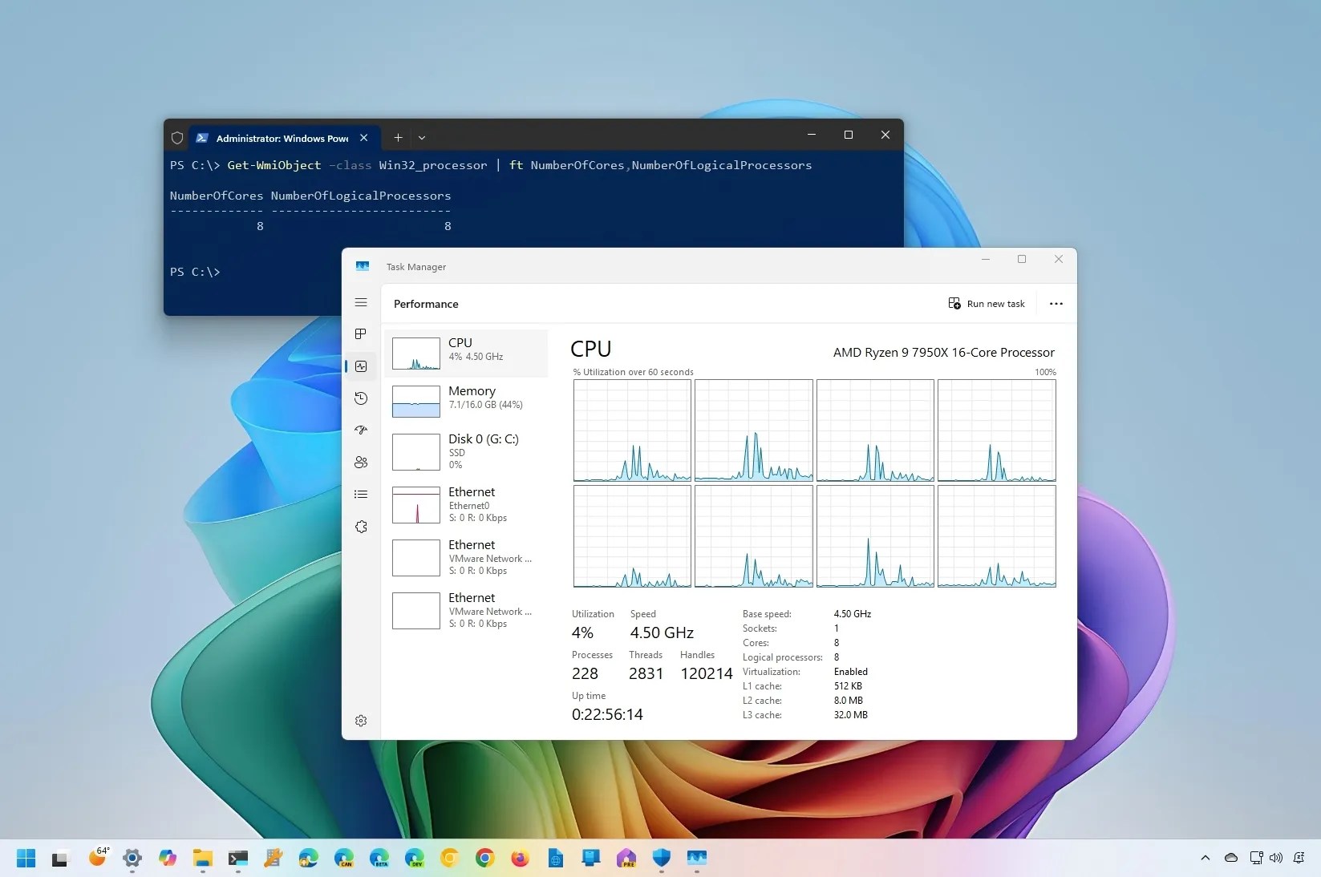This screenshot has width=1321, height=877.
Task: Toggle the Task Manager navigation pane
Action: point(360,303)
